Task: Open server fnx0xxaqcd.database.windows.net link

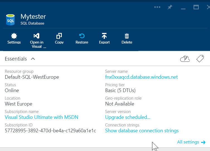Action: pos(141,77)
